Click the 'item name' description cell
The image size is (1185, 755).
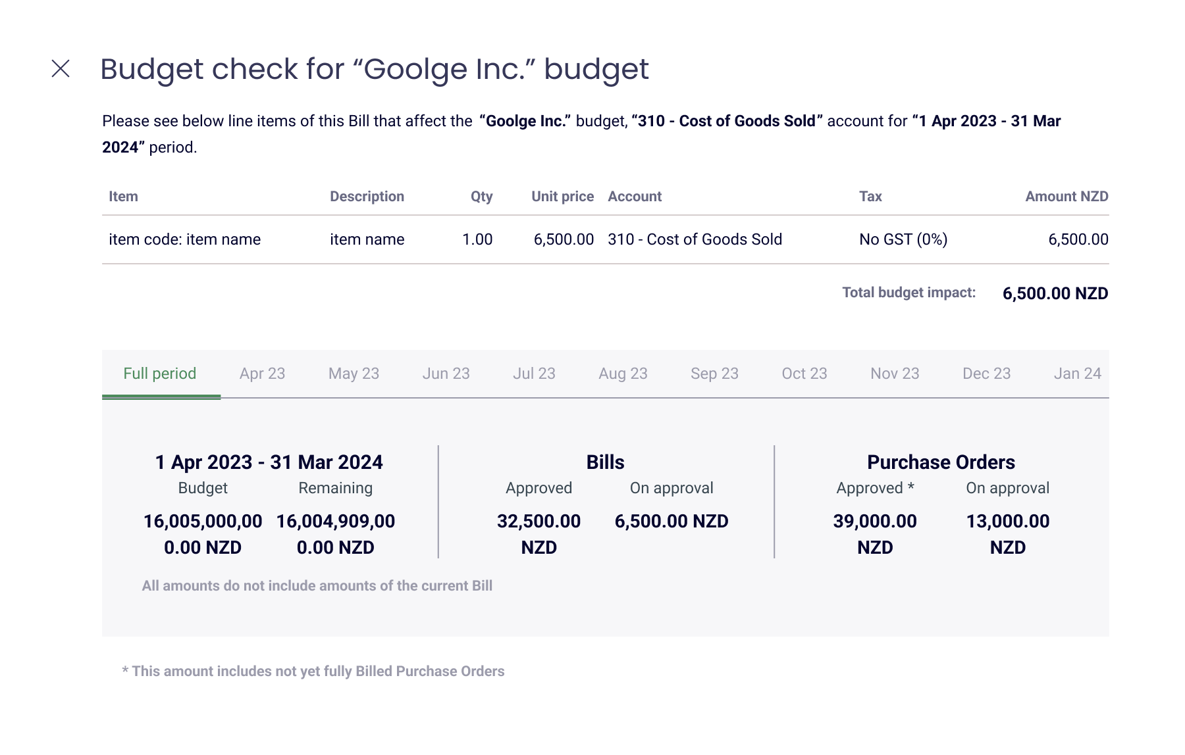[367, 239]
